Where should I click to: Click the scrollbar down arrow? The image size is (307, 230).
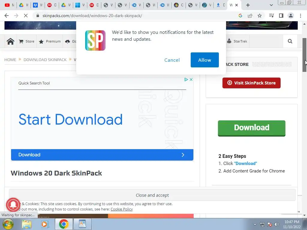(305, 215)
